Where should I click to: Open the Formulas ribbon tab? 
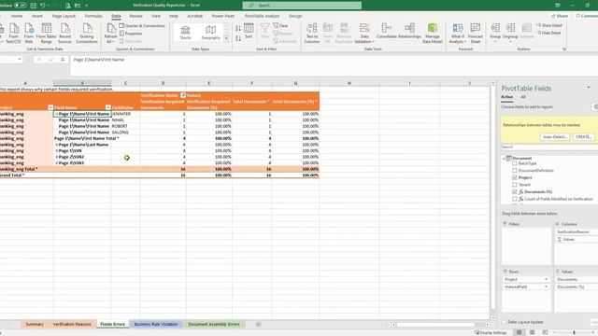93,16
